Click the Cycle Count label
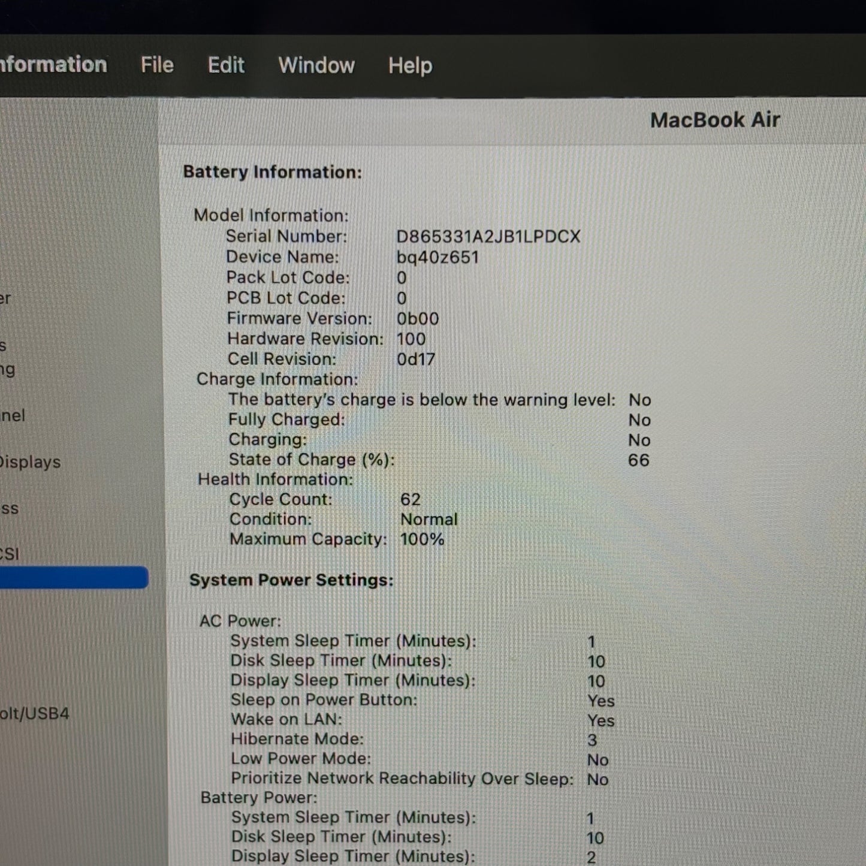The width and height of the screenshot is (866, 866). pyautogui.click(x=280, y=499)
